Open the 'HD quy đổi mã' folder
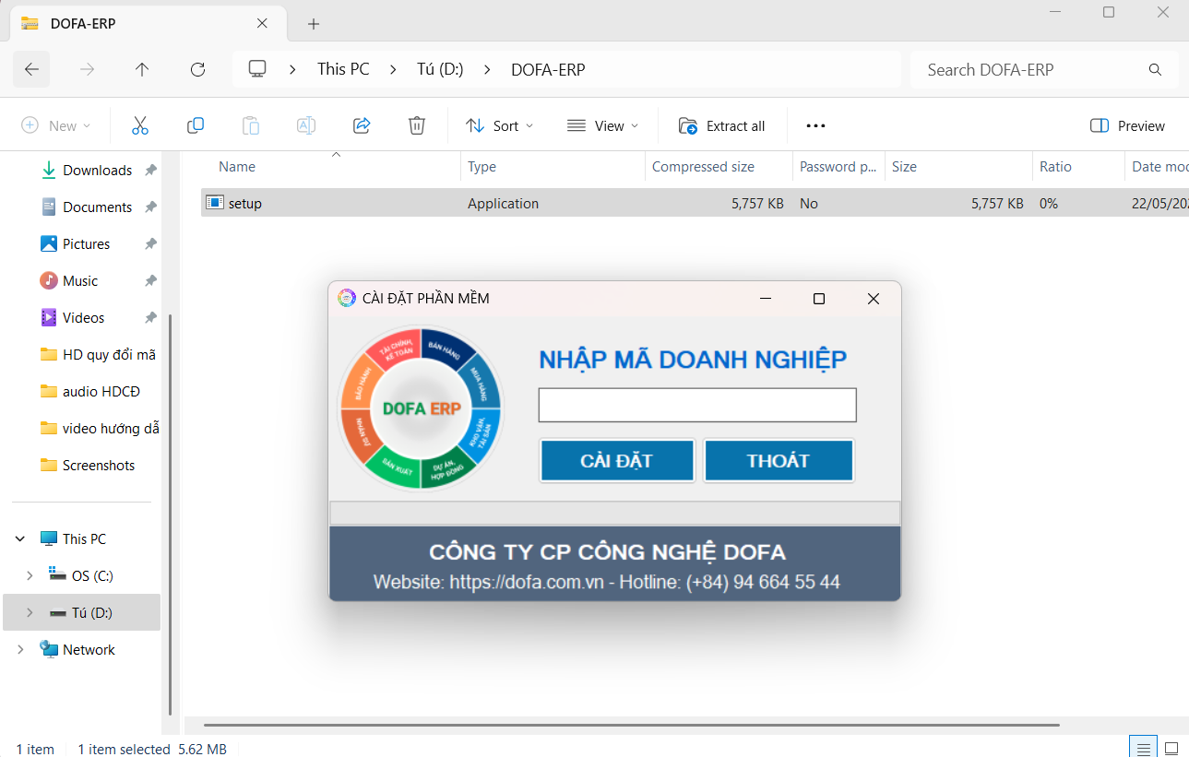This screenshot has height=757, width=1189. point(99,355)
